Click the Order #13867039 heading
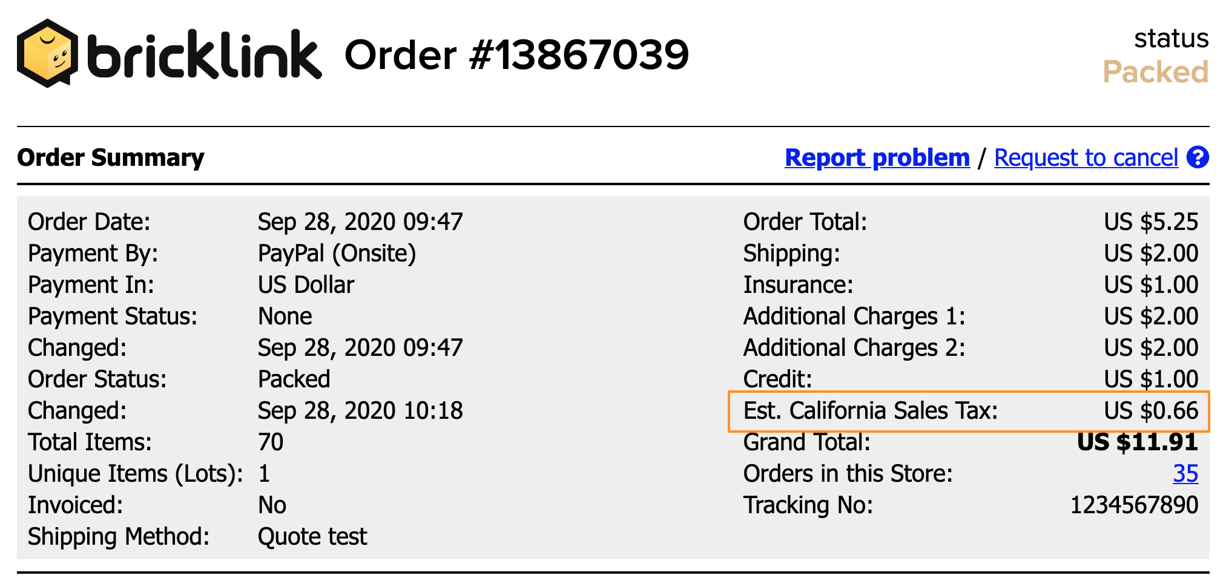The height and width of the screenshot is (581, 1226). (516, 54)
